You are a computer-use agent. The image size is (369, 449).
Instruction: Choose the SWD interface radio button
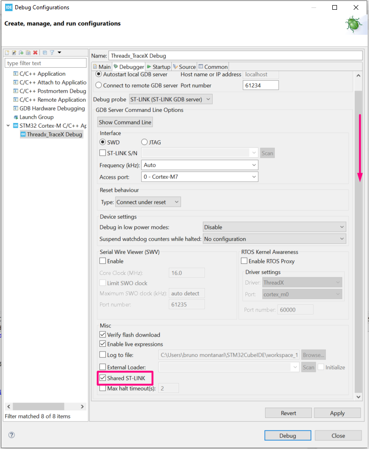click(103, 142)
